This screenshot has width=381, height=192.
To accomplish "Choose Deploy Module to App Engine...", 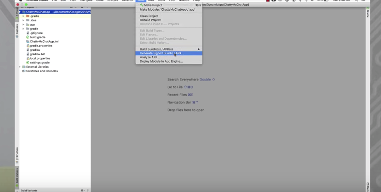I will click(169, 62).
